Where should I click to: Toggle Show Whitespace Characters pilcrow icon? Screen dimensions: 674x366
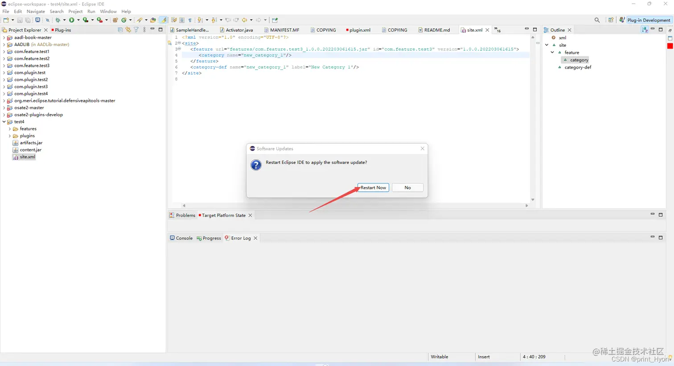[x=190, y=20]
